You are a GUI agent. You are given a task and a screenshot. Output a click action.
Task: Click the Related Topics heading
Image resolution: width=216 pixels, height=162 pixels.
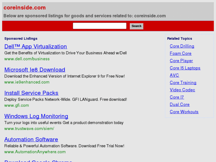179,39
